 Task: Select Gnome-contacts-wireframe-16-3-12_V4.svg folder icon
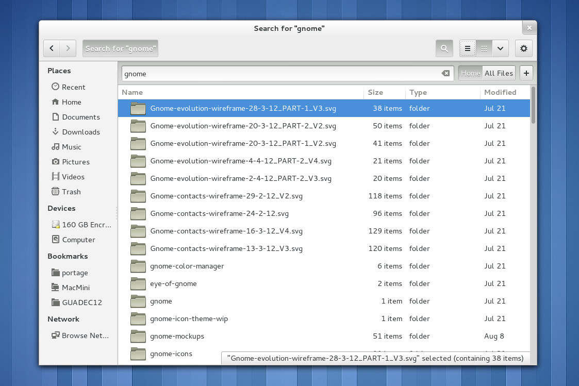point(138,231)
